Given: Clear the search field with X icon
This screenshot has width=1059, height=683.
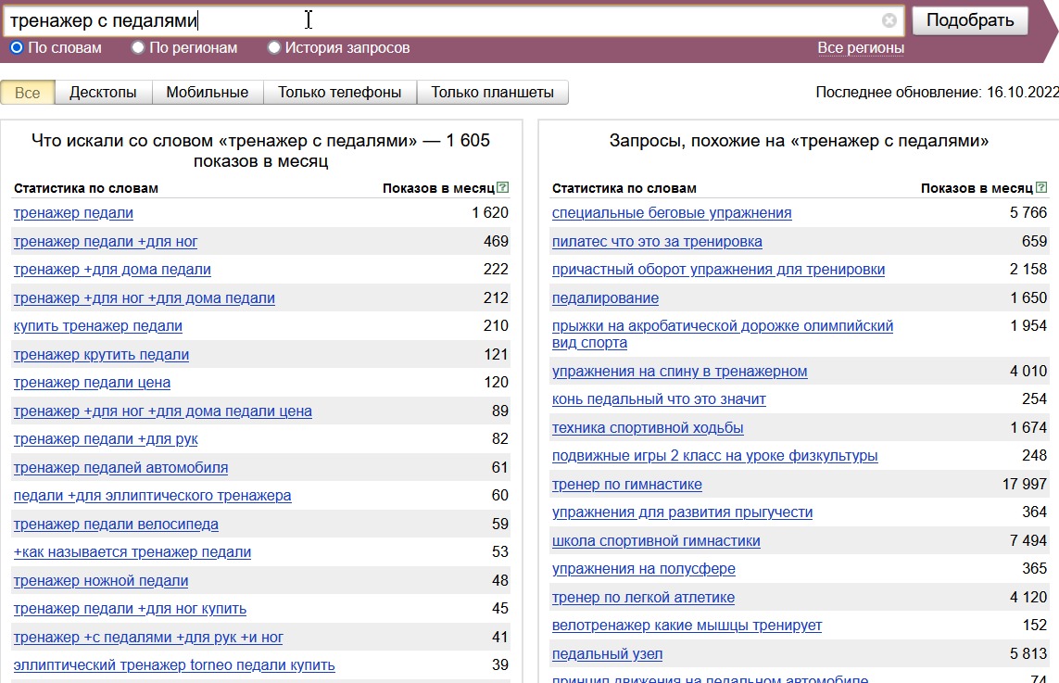Looking at the screenshot, I should coord(889,20).
